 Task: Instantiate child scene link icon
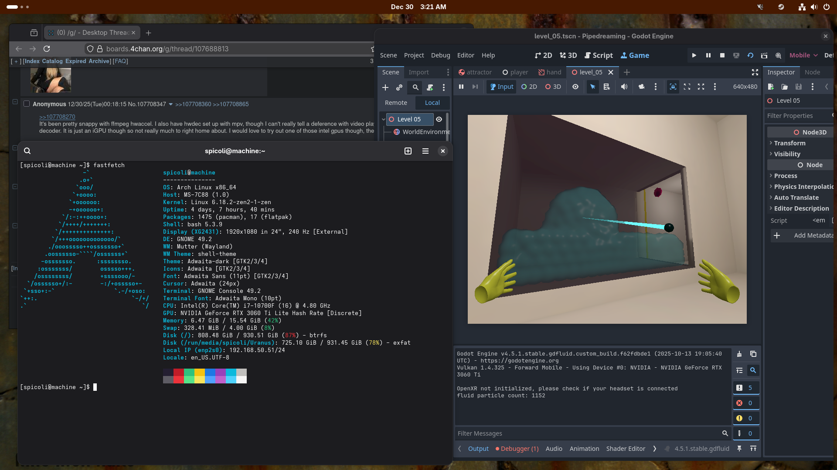click(x=399, y=87)
